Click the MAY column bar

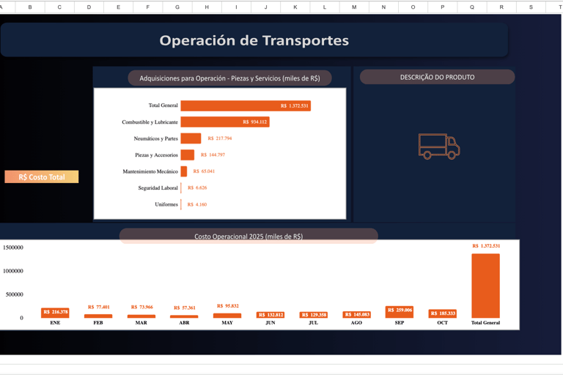pos(227,316)
